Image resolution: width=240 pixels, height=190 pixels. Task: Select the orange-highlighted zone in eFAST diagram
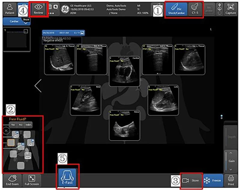click(x=11, y=143)
